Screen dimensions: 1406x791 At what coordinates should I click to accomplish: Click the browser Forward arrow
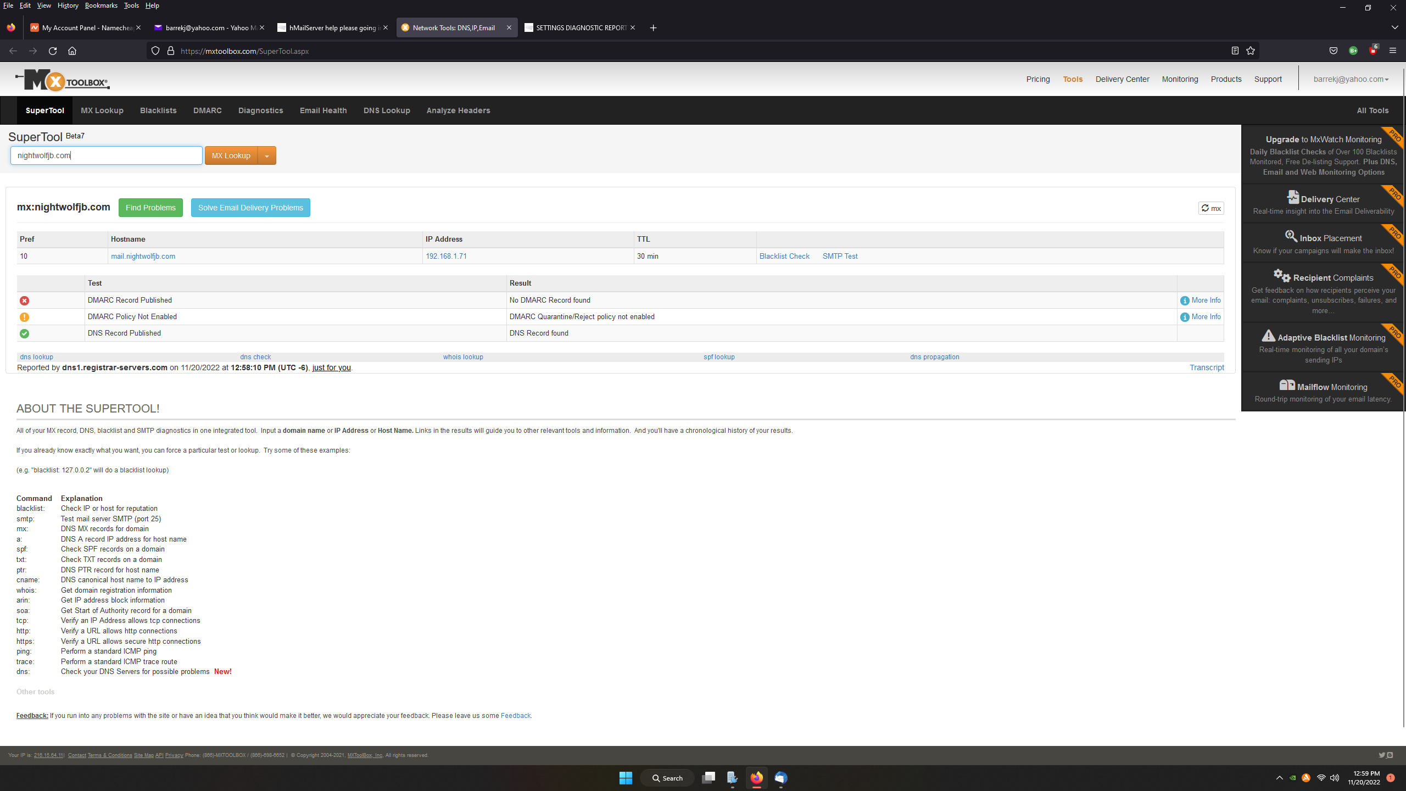(x=33, y=51)
